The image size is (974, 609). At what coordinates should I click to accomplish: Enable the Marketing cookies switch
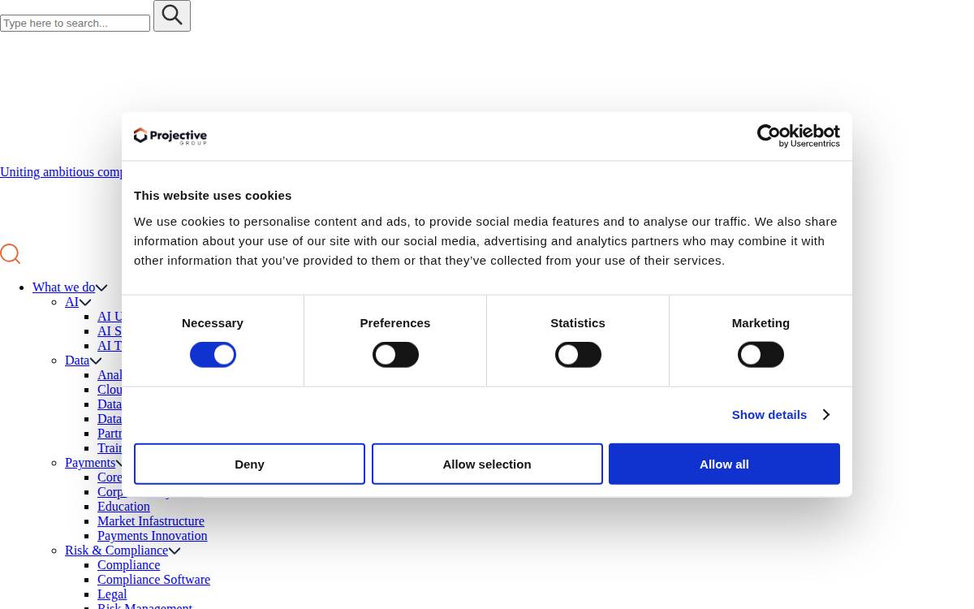click(761, 355)
